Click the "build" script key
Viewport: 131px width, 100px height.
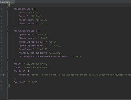pos(23,75)
